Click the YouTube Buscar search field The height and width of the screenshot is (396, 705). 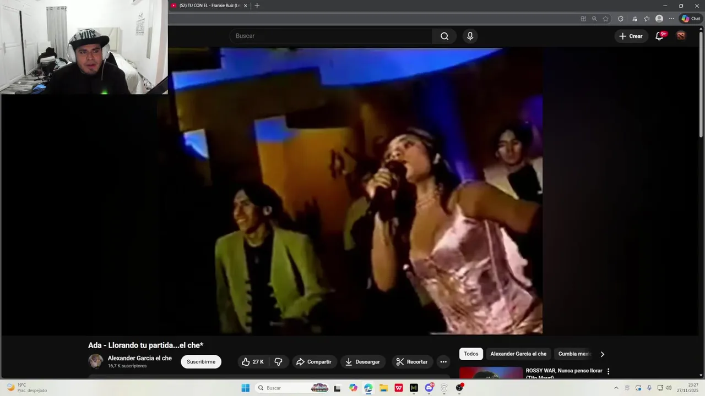(x=331, y=36)
